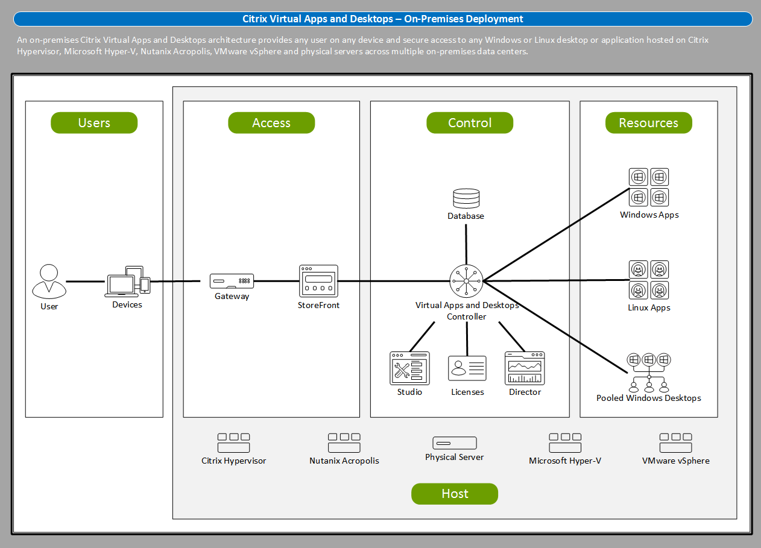Select the User person icon
Image resolution: width=761 pixels, height=548 pixels.
click(x=49, y=281)
